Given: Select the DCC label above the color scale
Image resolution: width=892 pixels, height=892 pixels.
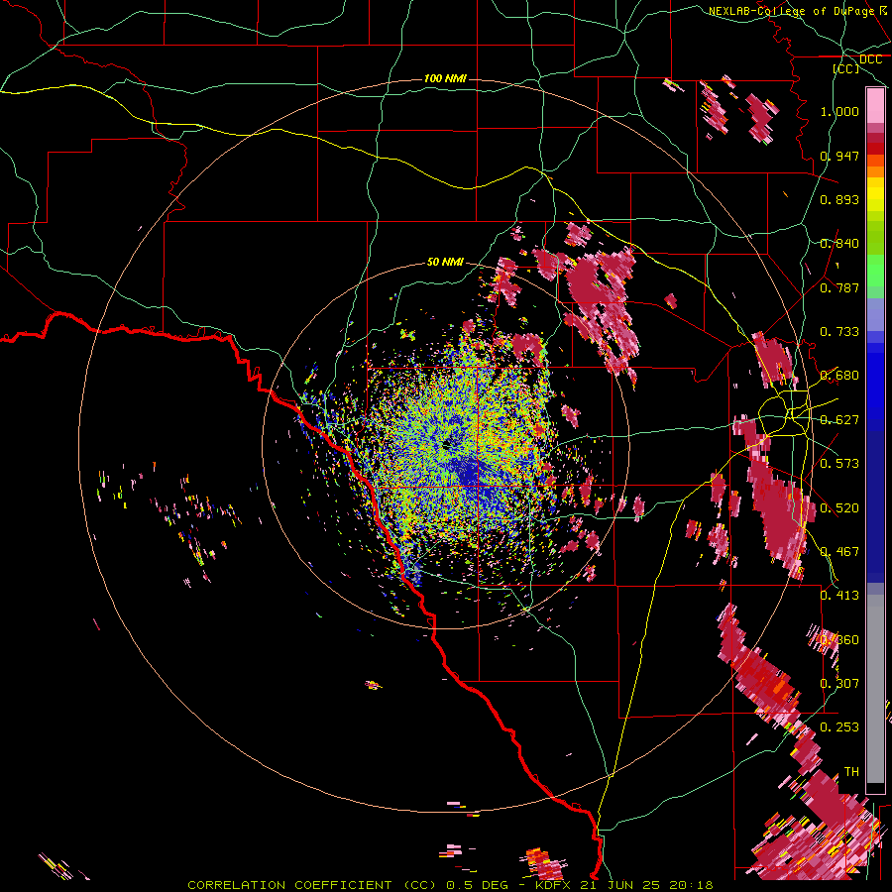Looking at the screenshot, I should click(870, 59).
